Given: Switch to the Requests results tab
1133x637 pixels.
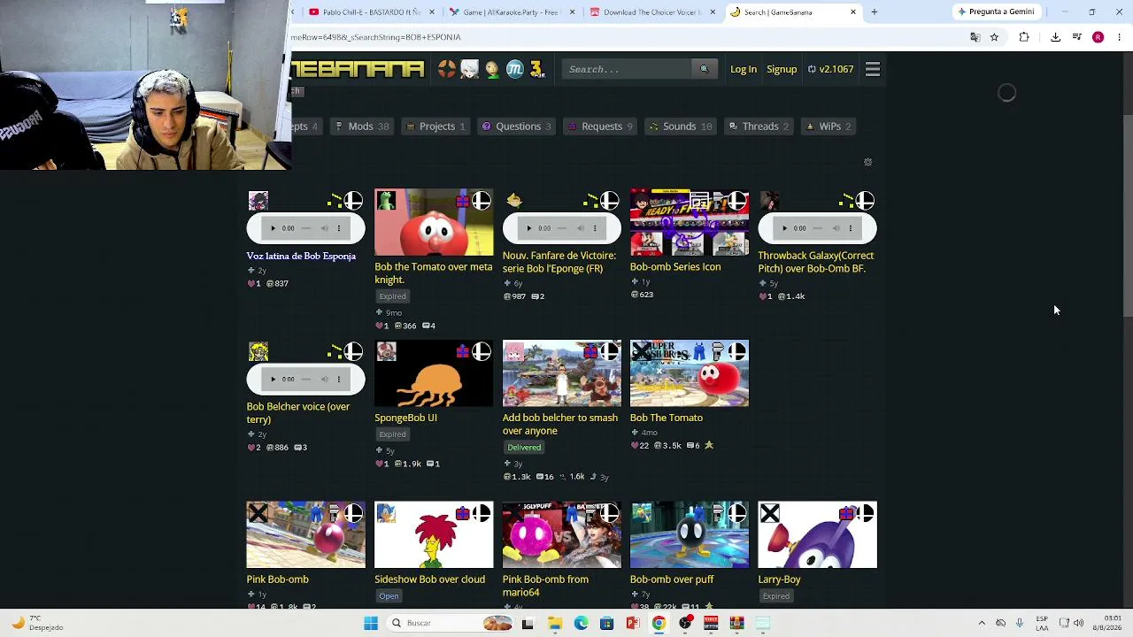Looking at the screenshot, I should pyautogui.click(x=600, y=127).
